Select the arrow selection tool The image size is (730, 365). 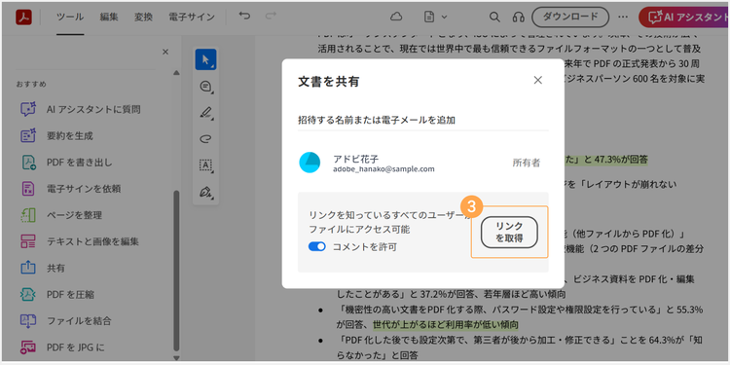click(x=205, y=59)
